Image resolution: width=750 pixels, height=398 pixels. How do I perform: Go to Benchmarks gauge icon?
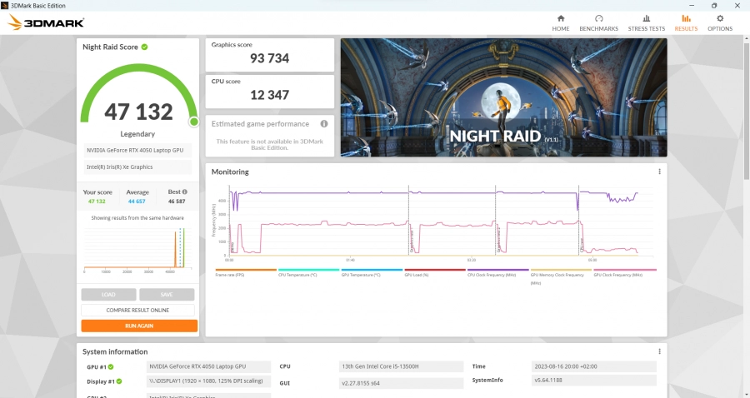pos(599,18)
